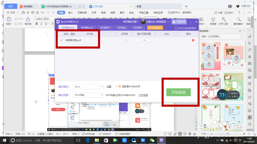Switch to full screen view in status bar
257x144 pixels.
coord(165,134)
